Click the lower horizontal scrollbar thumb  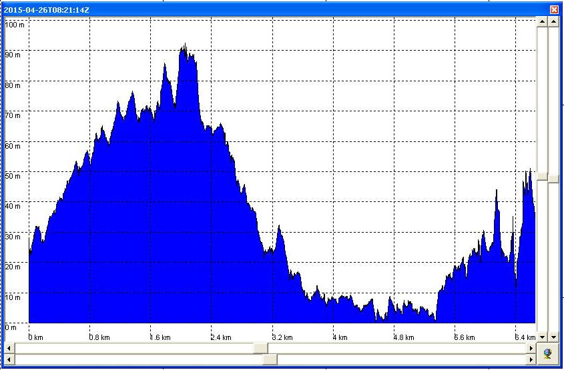pos(270,359)
